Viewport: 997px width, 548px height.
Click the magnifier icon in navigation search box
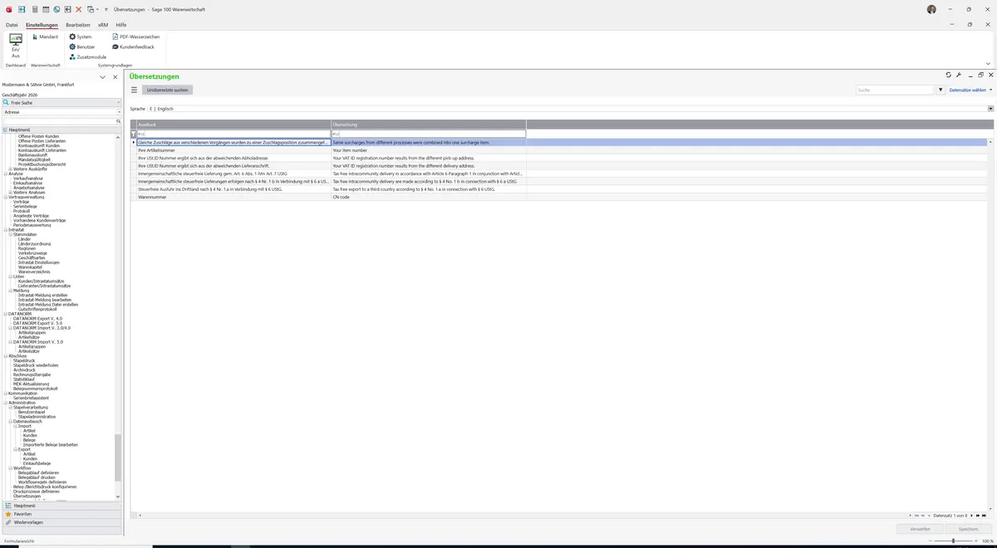point(119,121)
